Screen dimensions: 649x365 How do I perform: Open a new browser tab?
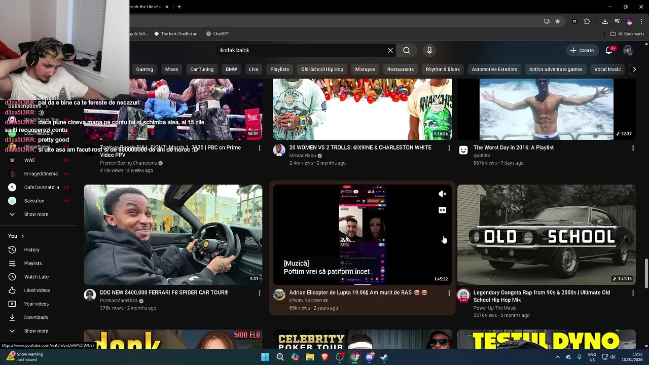179,7
